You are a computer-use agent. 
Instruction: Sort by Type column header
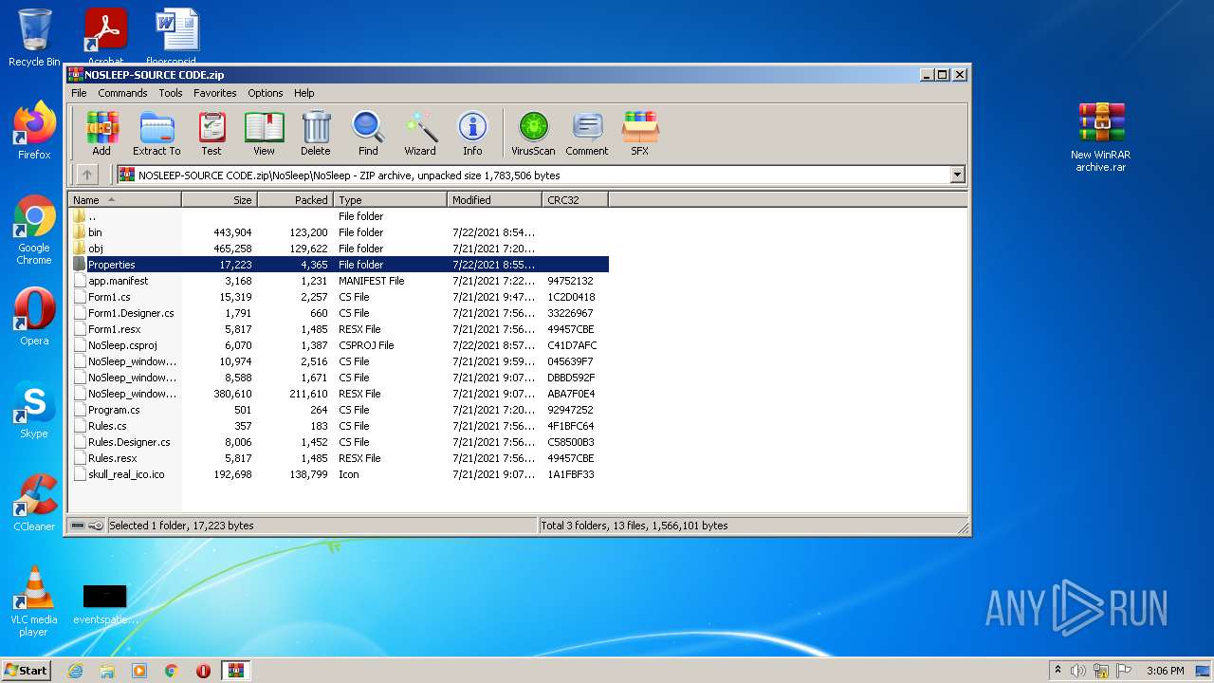390,199
